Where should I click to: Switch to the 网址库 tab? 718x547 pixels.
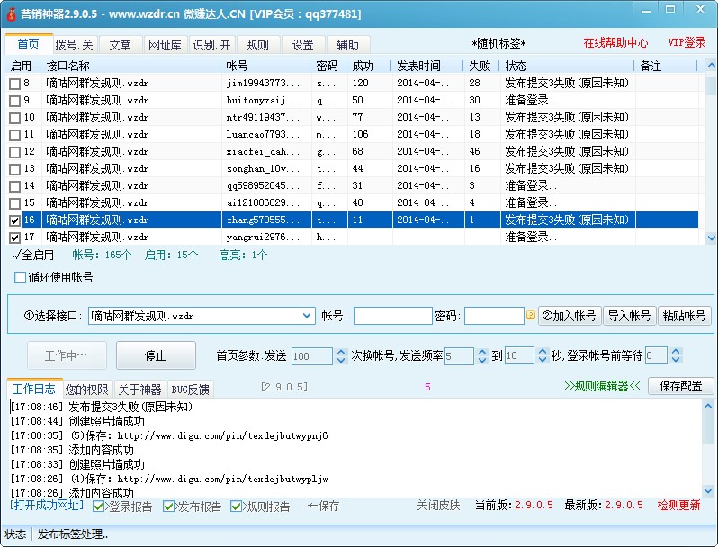tap(164, 45)
